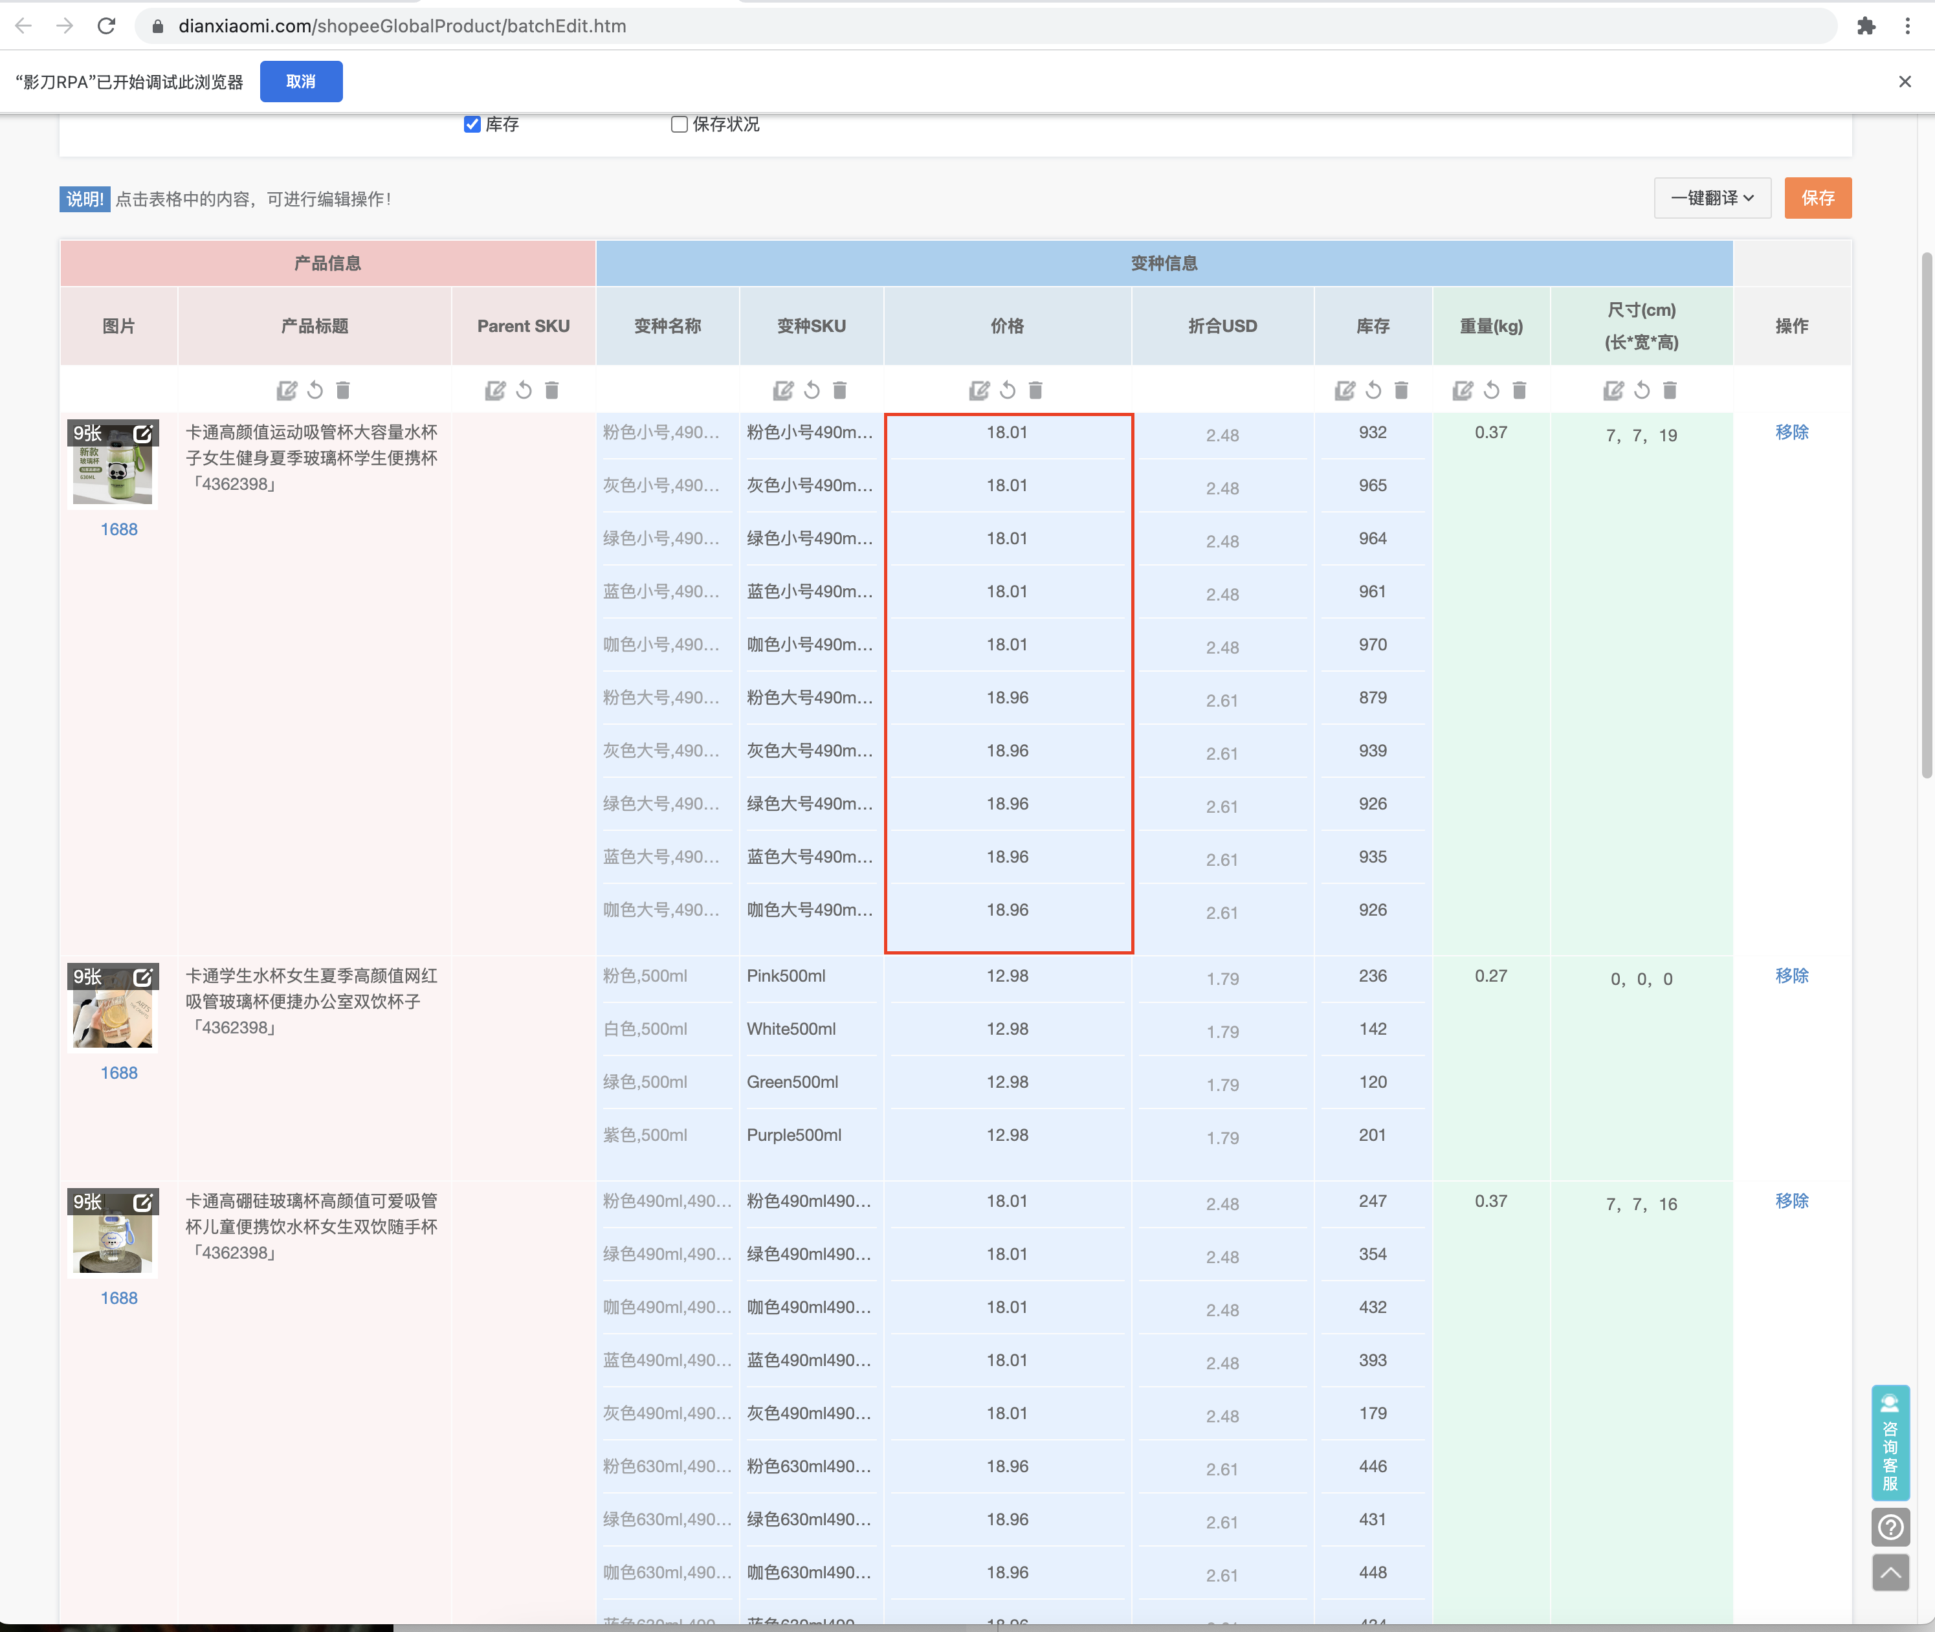1935x1632 pixels.
Task: Click Pink500ml price cell 12.98
Action: pos(1007,975)
